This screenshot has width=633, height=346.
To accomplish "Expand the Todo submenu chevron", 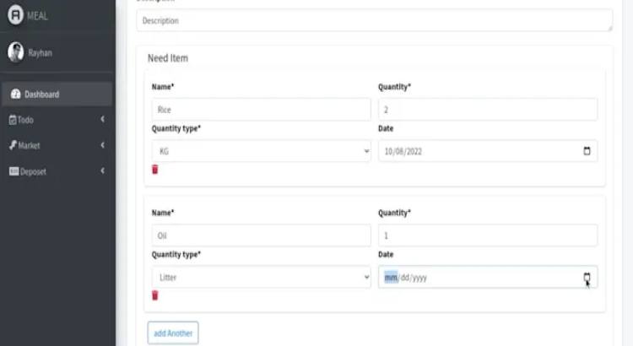I will [x=102, y=120].
